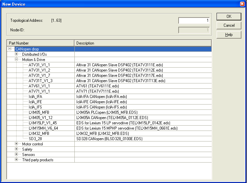Expand the Distributed I/Os branch
This screenshot has width=247, height=183.
[17, 54]
